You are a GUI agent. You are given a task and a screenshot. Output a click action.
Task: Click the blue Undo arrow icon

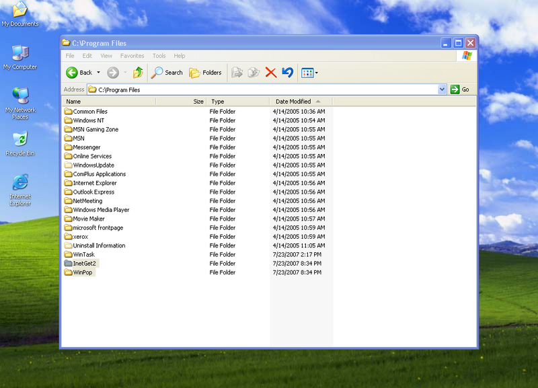point(288,73)
